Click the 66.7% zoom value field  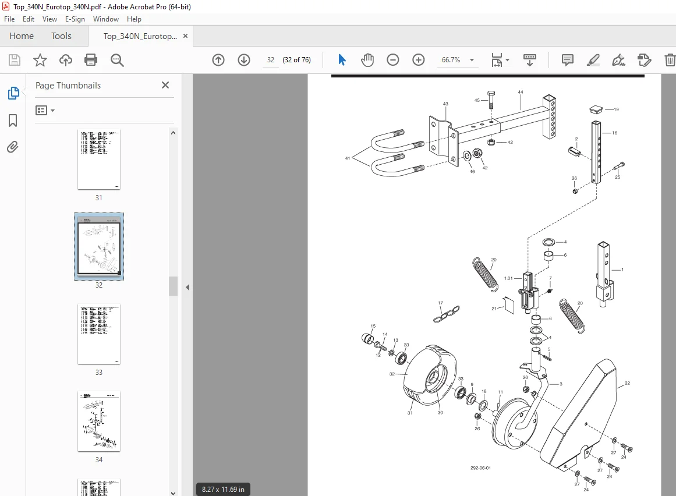click(x=451, y=60)
